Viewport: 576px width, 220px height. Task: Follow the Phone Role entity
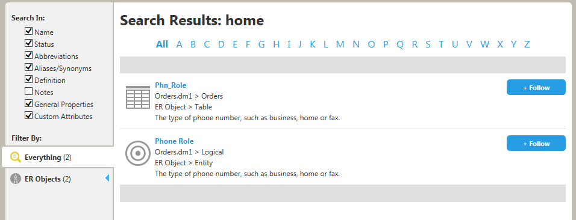point(536,143)
